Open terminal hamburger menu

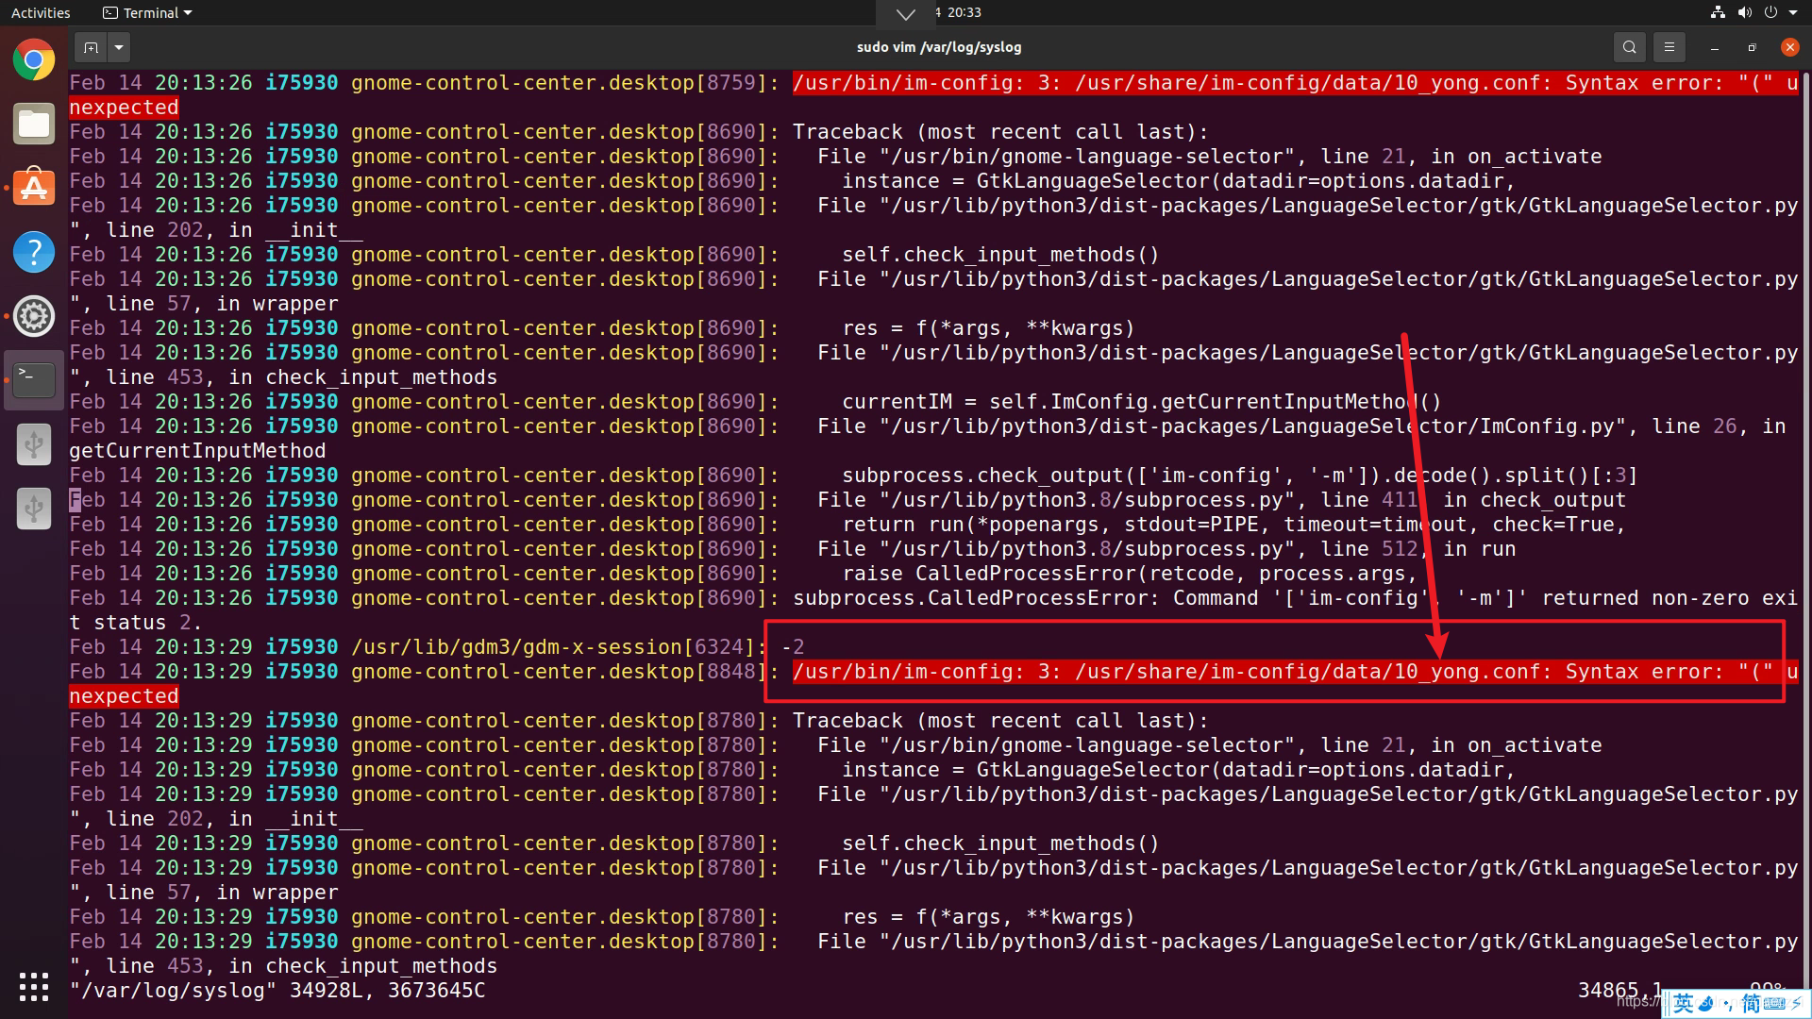1669,47
